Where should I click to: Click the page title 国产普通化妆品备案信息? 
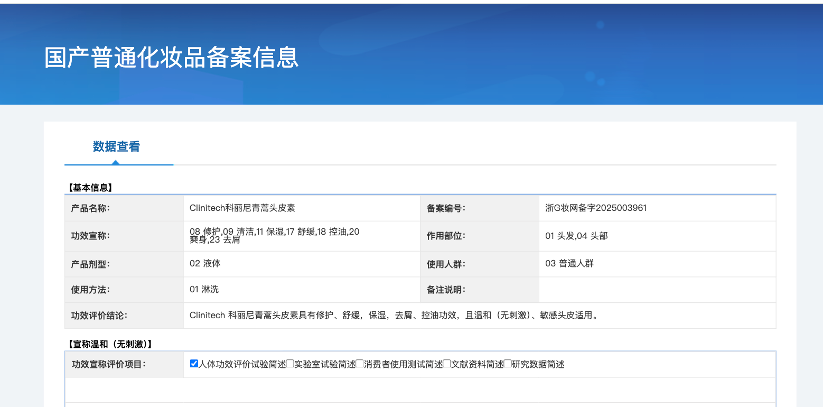[x=172, y=57]
